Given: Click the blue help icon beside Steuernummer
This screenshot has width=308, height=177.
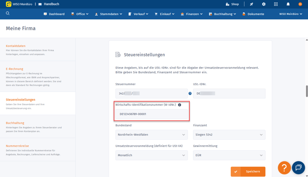Looking at the screenshot, I should (x=190, y=93).
